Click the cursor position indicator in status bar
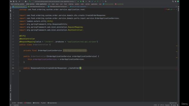Screen dimensions: 189x106 pyautogui.click(x=155, y=105)
